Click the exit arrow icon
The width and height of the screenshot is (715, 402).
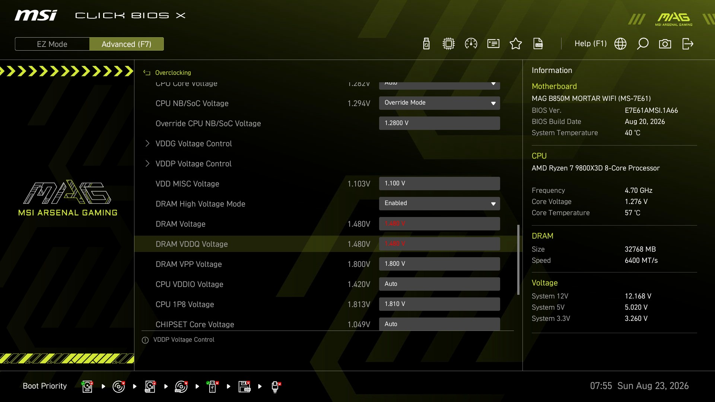pyautogui.click(x=687, y=44)
